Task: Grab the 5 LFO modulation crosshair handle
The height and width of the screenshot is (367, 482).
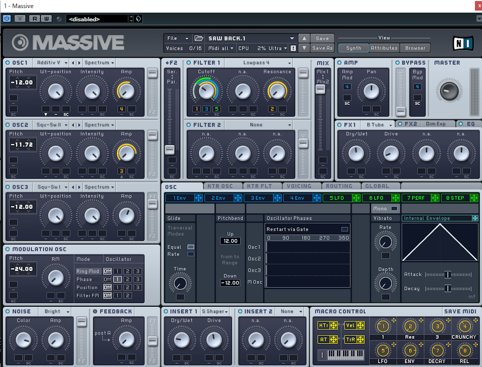Action: point(356,198)
